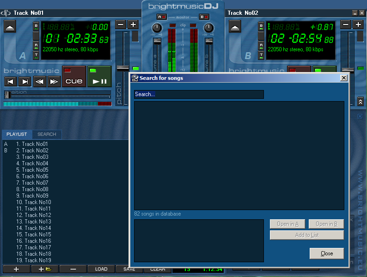Toggle the T mode button on deck A display
Screen dimensions: 367x277
(x=36, y=55)
